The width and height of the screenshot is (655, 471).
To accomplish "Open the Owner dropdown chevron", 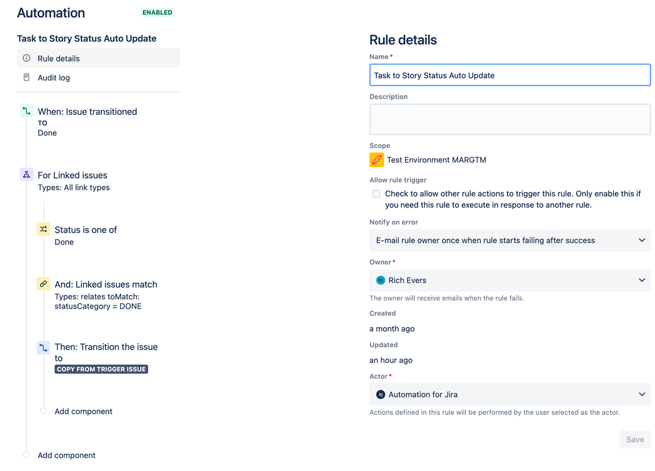I will coord(642,280).
